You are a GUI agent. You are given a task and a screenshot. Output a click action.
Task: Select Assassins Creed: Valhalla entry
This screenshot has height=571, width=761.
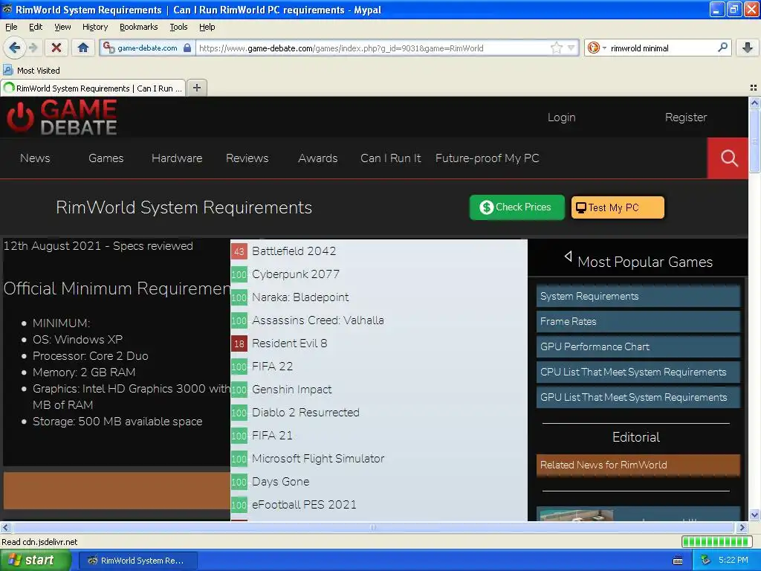tap(318, 320)
